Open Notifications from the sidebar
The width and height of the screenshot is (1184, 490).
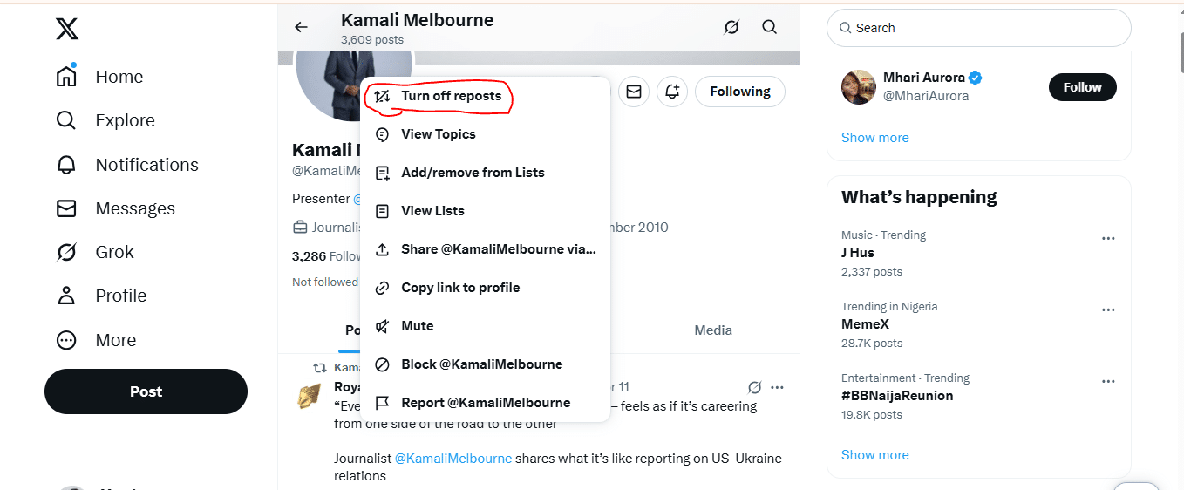[146, 165]
